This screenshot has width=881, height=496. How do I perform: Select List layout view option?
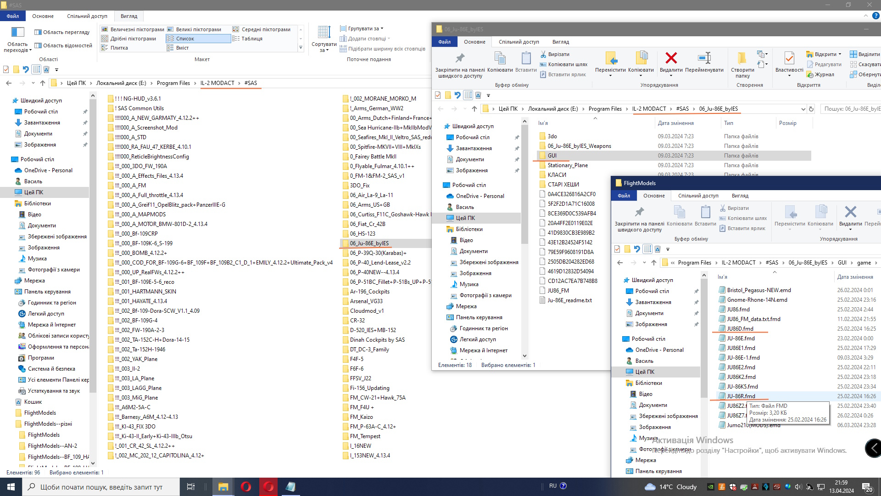(185, 39)
